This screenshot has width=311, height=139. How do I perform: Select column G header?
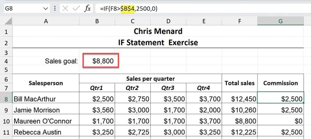(280, 21)
